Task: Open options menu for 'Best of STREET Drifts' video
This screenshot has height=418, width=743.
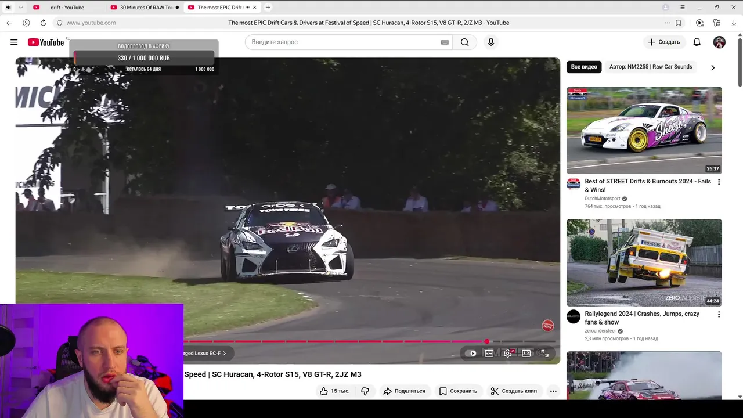Action: point(719,182)
